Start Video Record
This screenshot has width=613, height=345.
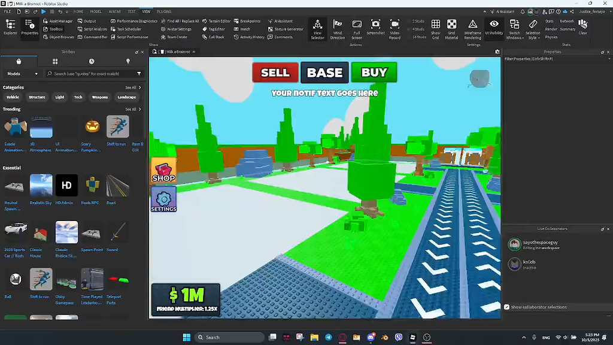click(x=395, y=29)
